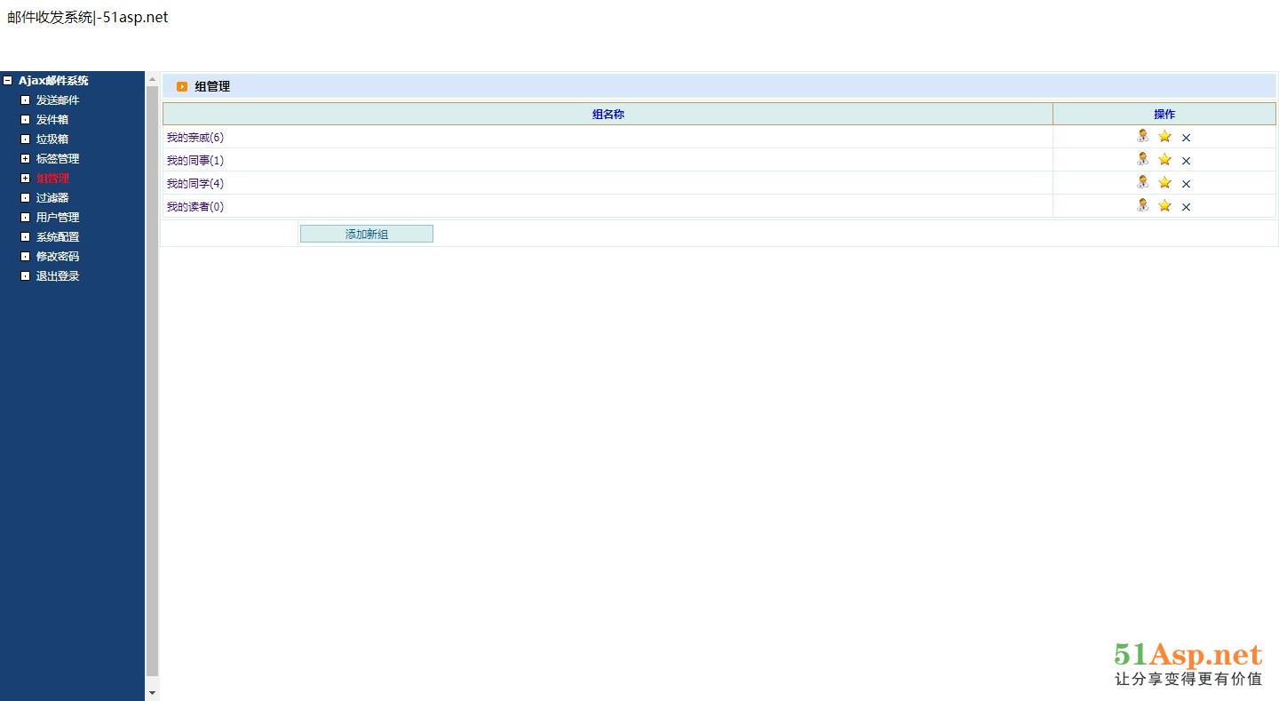Open the 我的亲戚(6) group link
1279x701 pixels.
click(x=195, y=138)
